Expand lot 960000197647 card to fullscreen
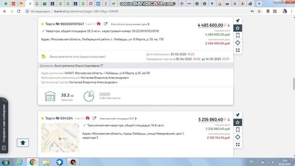 point(238,50)
